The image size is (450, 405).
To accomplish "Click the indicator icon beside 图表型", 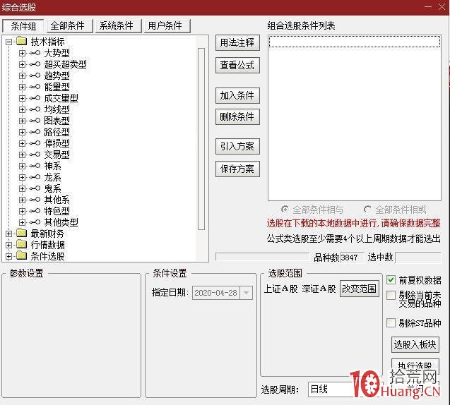I will click(x=35, y=121).
